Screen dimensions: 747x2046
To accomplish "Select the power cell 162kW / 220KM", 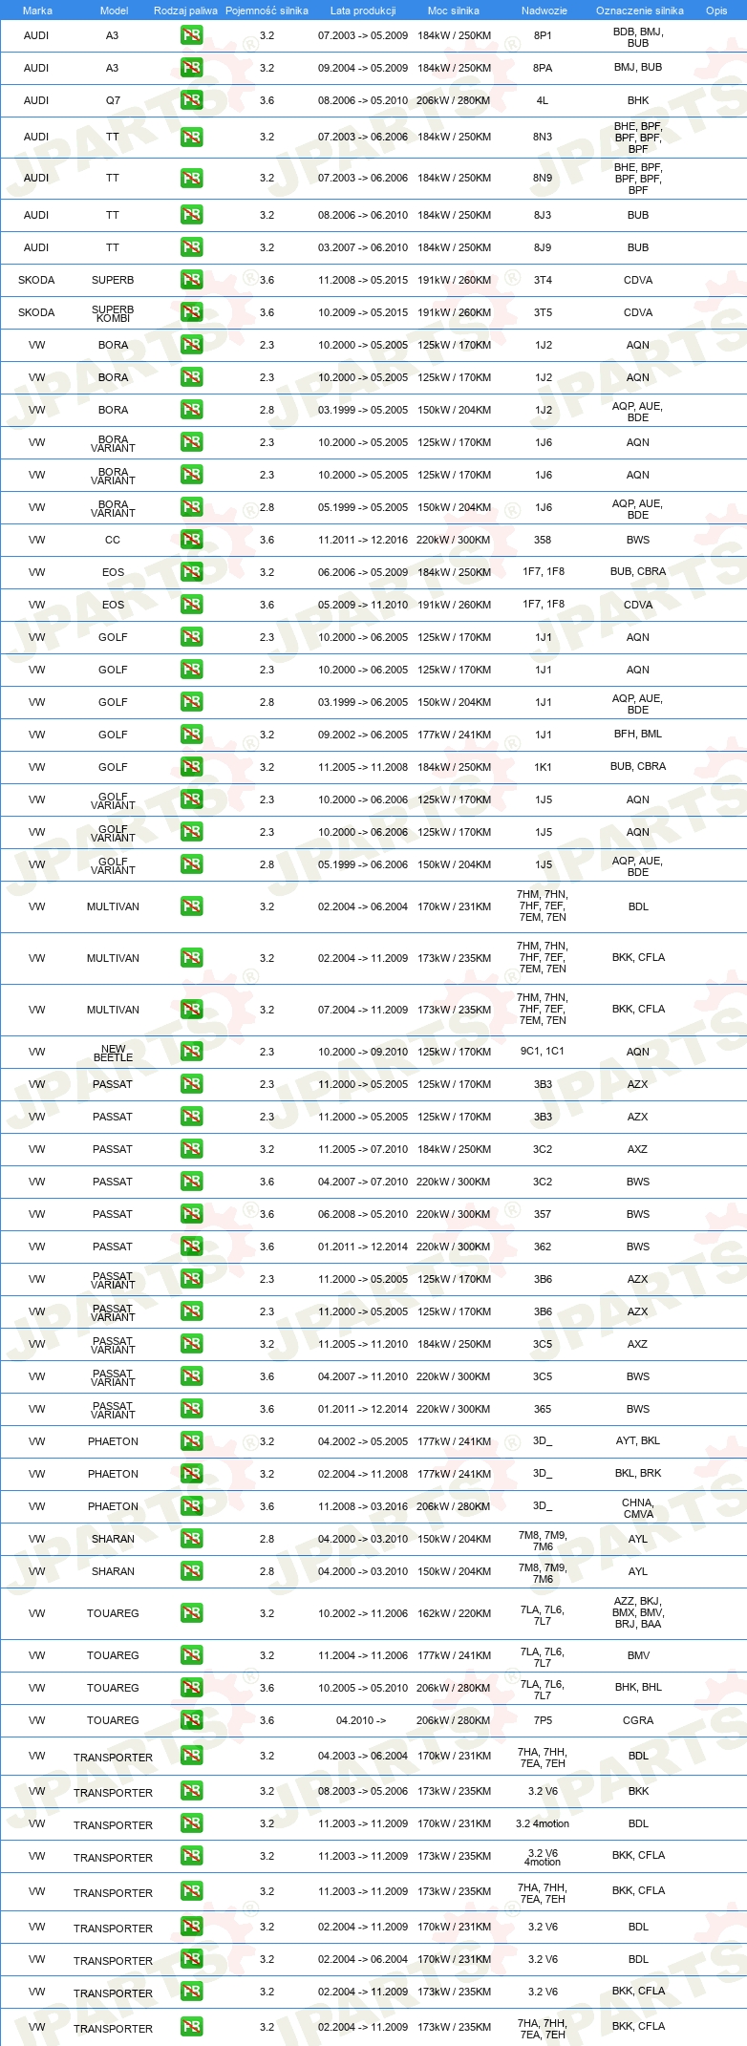I will click(x=454, y=1613).
